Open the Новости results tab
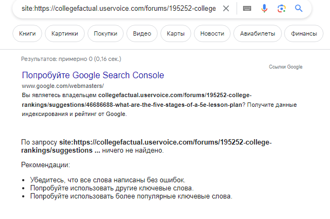The image size is (330, 219). tap(212, 34)
